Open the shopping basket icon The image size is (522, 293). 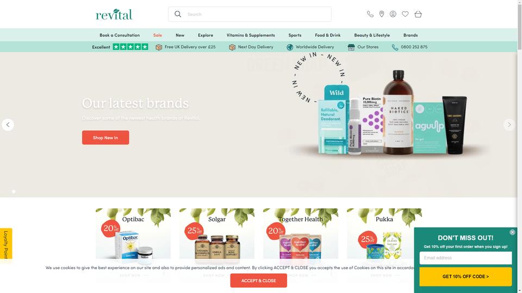pyautogui.click(x=418, y=14)
